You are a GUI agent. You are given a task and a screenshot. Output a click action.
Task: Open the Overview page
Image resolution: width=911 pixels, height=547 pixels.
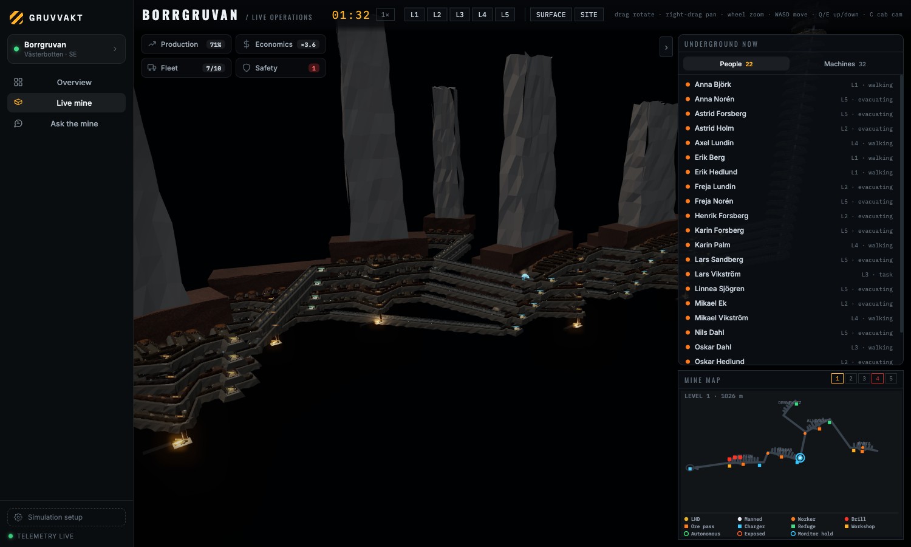tap(66, 82)
